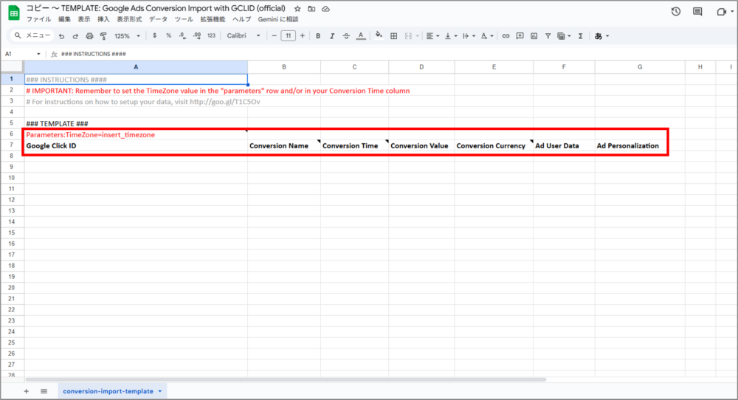Open version history clock icon
The height and width of the screenshot is (400, 738).
click(x=675, y=12)
